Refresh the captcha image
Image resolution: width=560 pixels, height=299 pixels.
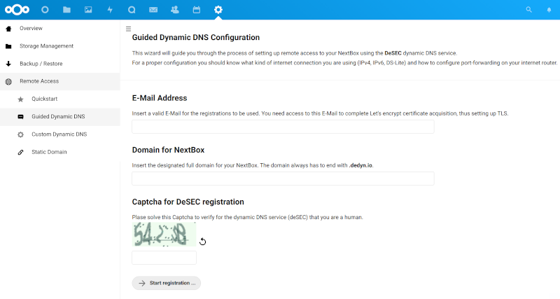click(x=202, y=242)
